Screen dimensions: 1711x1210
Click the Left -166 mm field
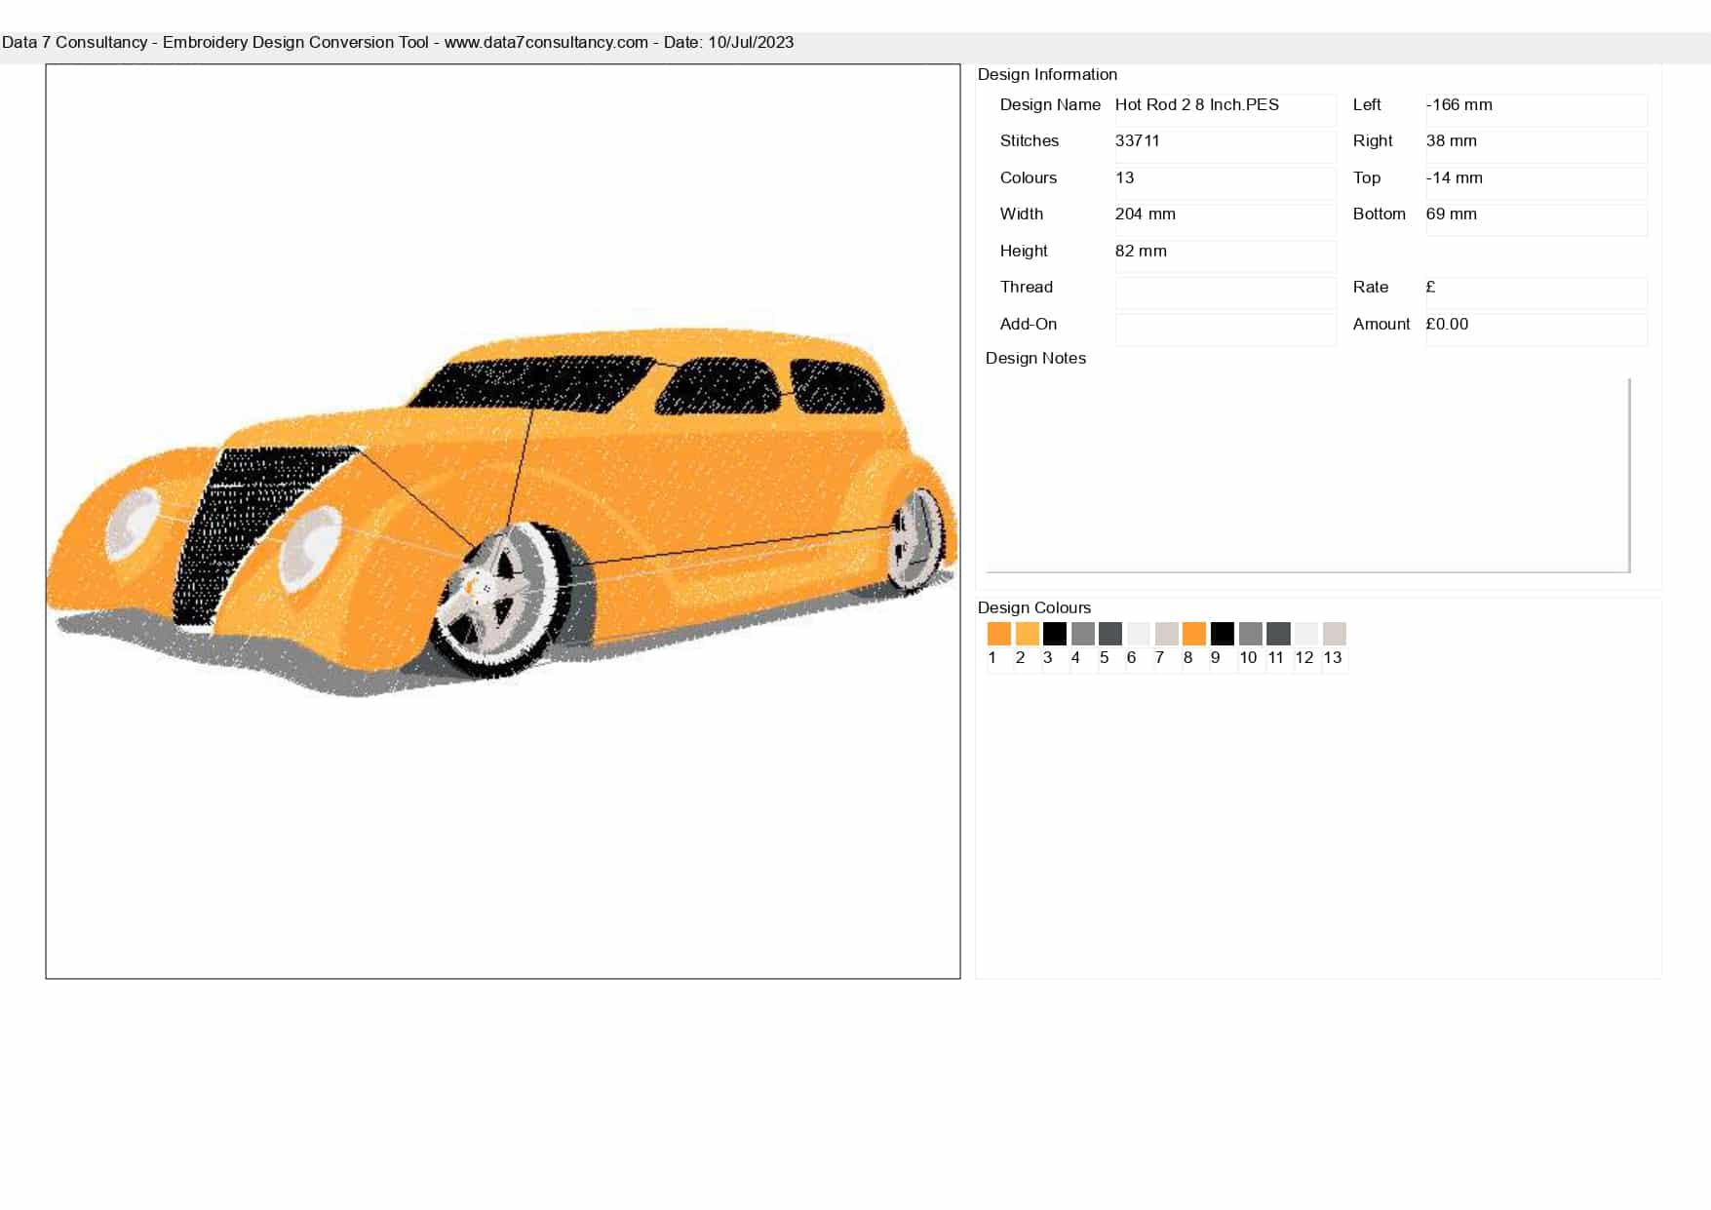(x=1536, y=109)
